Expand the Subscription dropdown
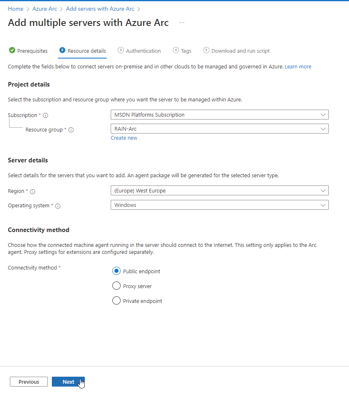Viewport: 349px width, 394px height. (x=219, y=115)
